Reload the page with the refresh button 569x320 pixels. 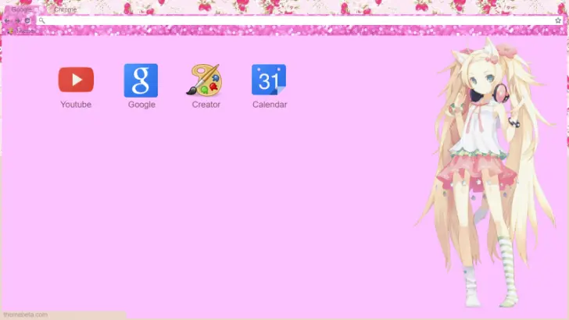[x=27, y=20]
